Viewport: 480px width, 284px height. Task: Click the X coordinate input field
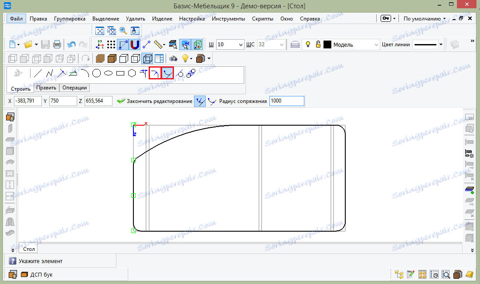point(27,101)
